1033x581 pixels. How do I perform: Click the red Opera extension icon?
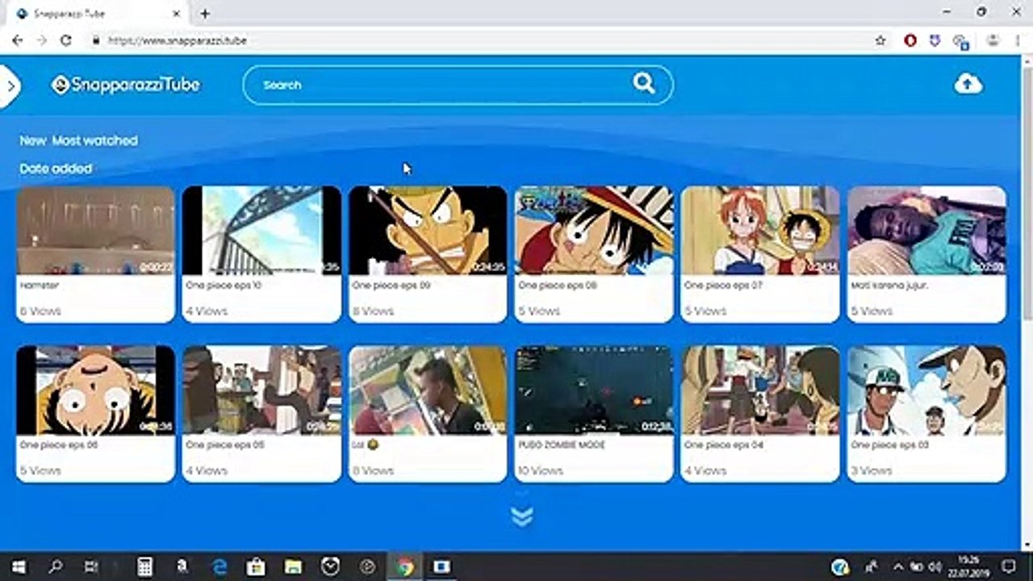click(x=910, y=40)
